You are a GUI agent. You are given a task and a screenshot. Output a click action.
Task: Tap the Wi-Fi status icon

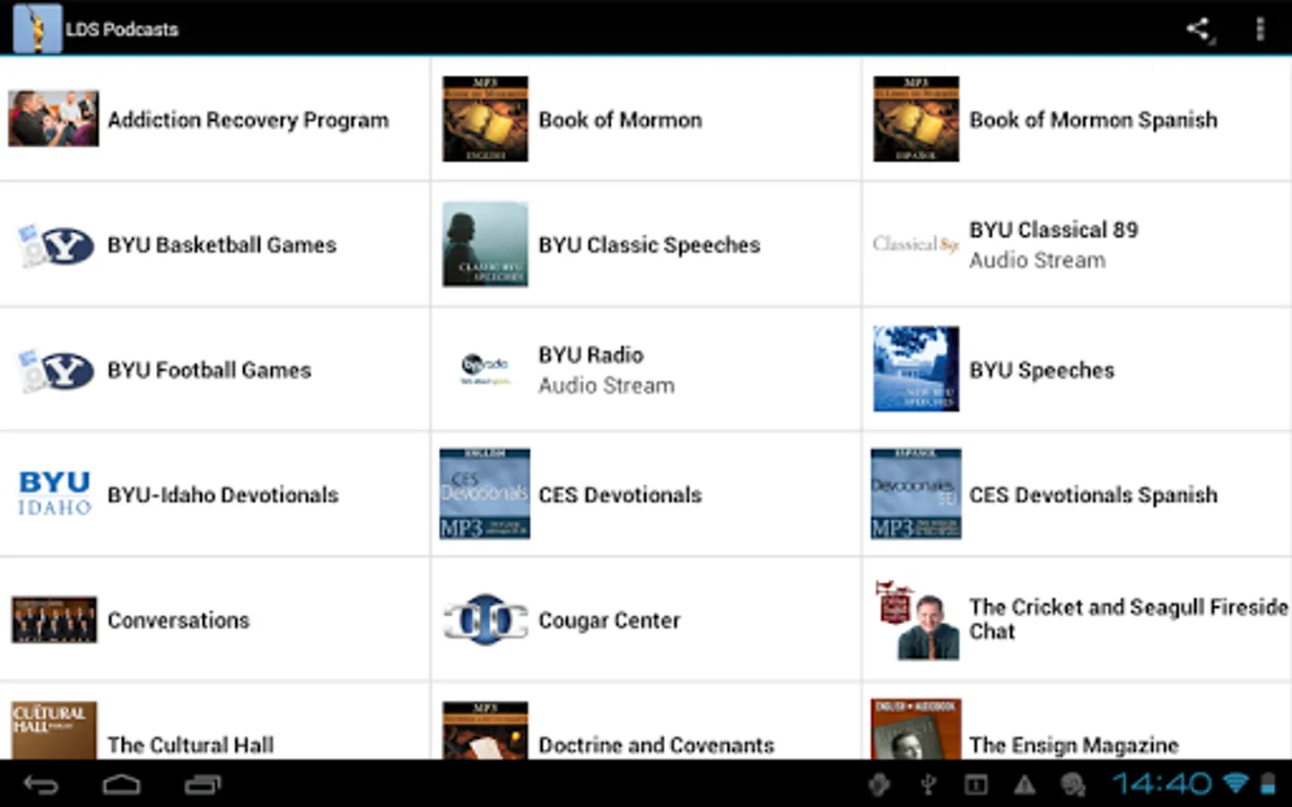(x=1236, y=784)
